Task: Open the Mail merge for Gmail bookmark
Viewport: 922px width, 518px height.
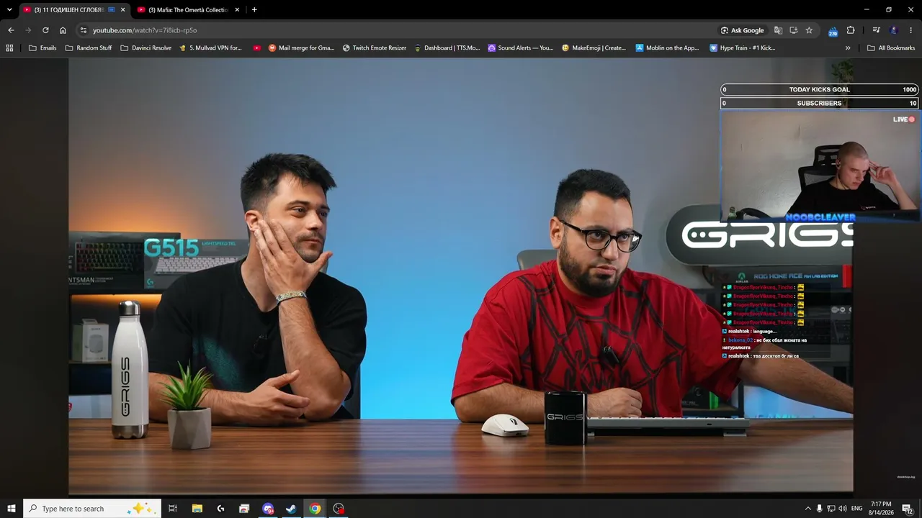Action: click(x=301, y=48)
